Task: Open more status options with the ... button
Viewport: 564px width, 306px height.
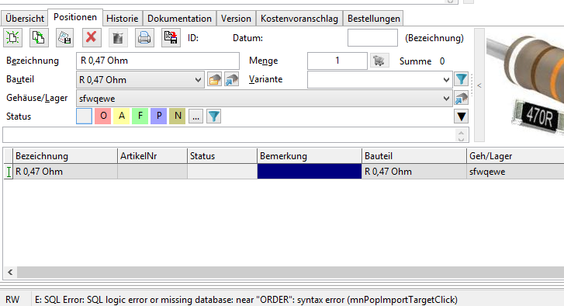Action: pos(195,116)
